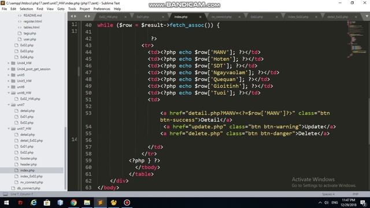Close the Ex02_HW.php tab
This screenshot has width=370, height=208.
(125, 17)
